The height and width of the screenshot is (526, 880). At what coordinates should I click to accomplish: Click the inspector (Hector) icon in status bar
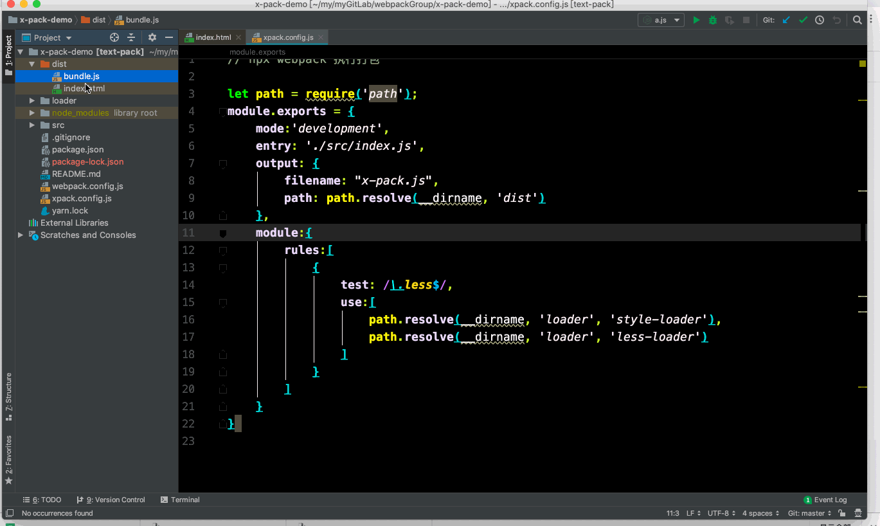point(859,513)
